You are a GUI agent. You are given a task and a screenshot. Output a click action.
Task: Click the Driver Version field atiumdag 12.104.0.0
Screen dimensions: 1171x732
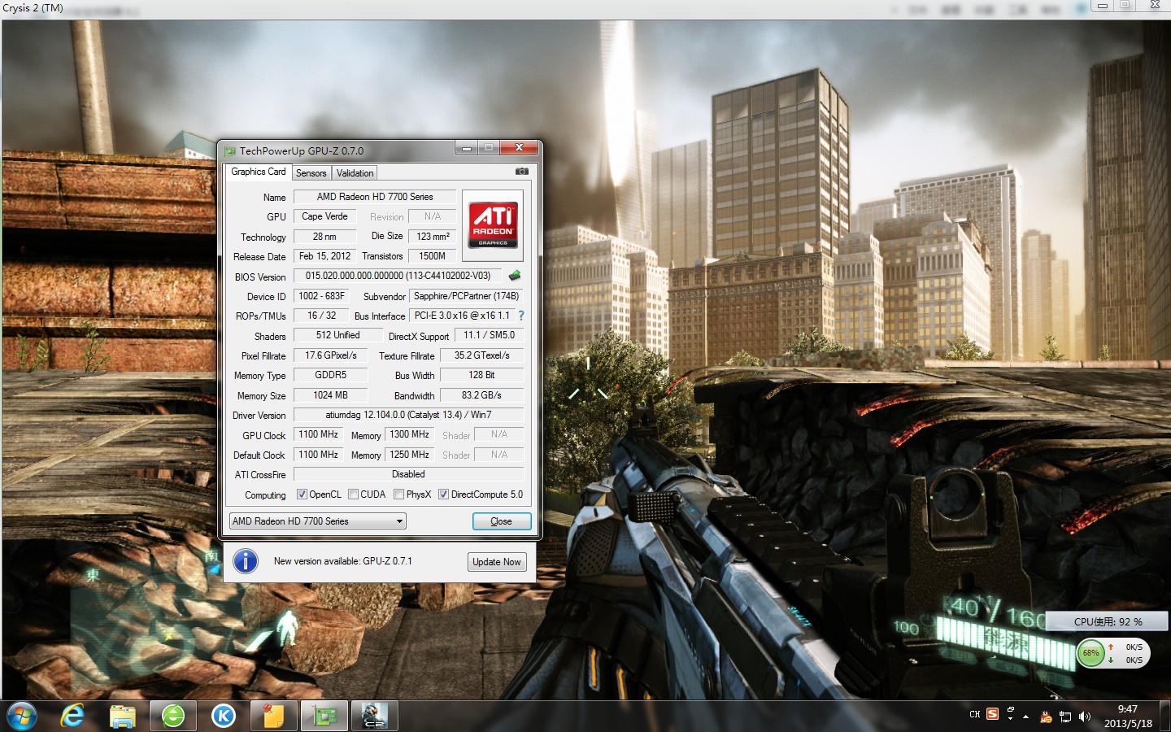[x=408, y=415]
